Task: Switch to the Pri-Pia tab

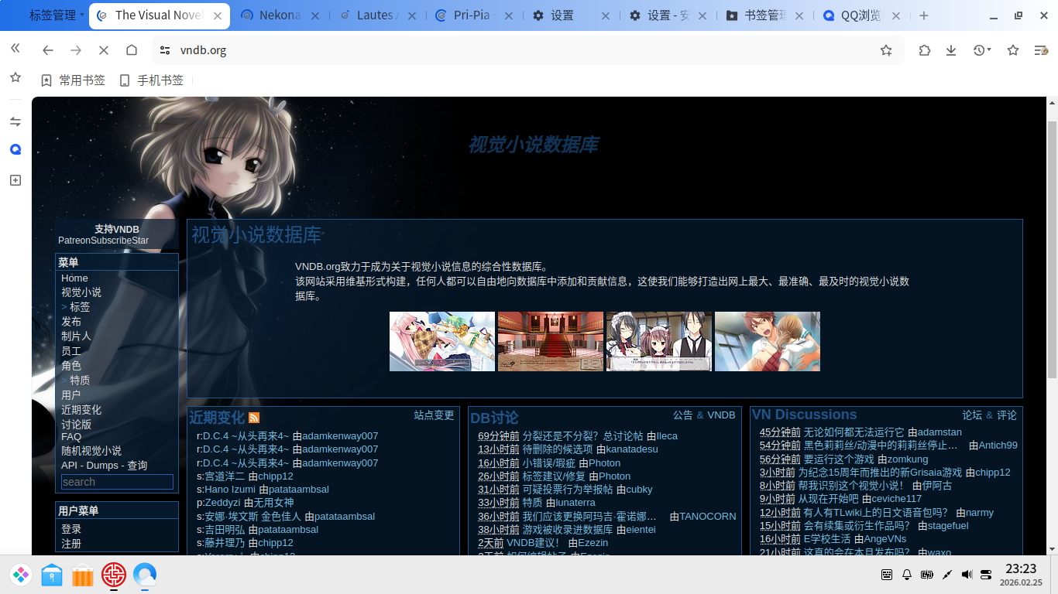Action: [x=473, y=15]
